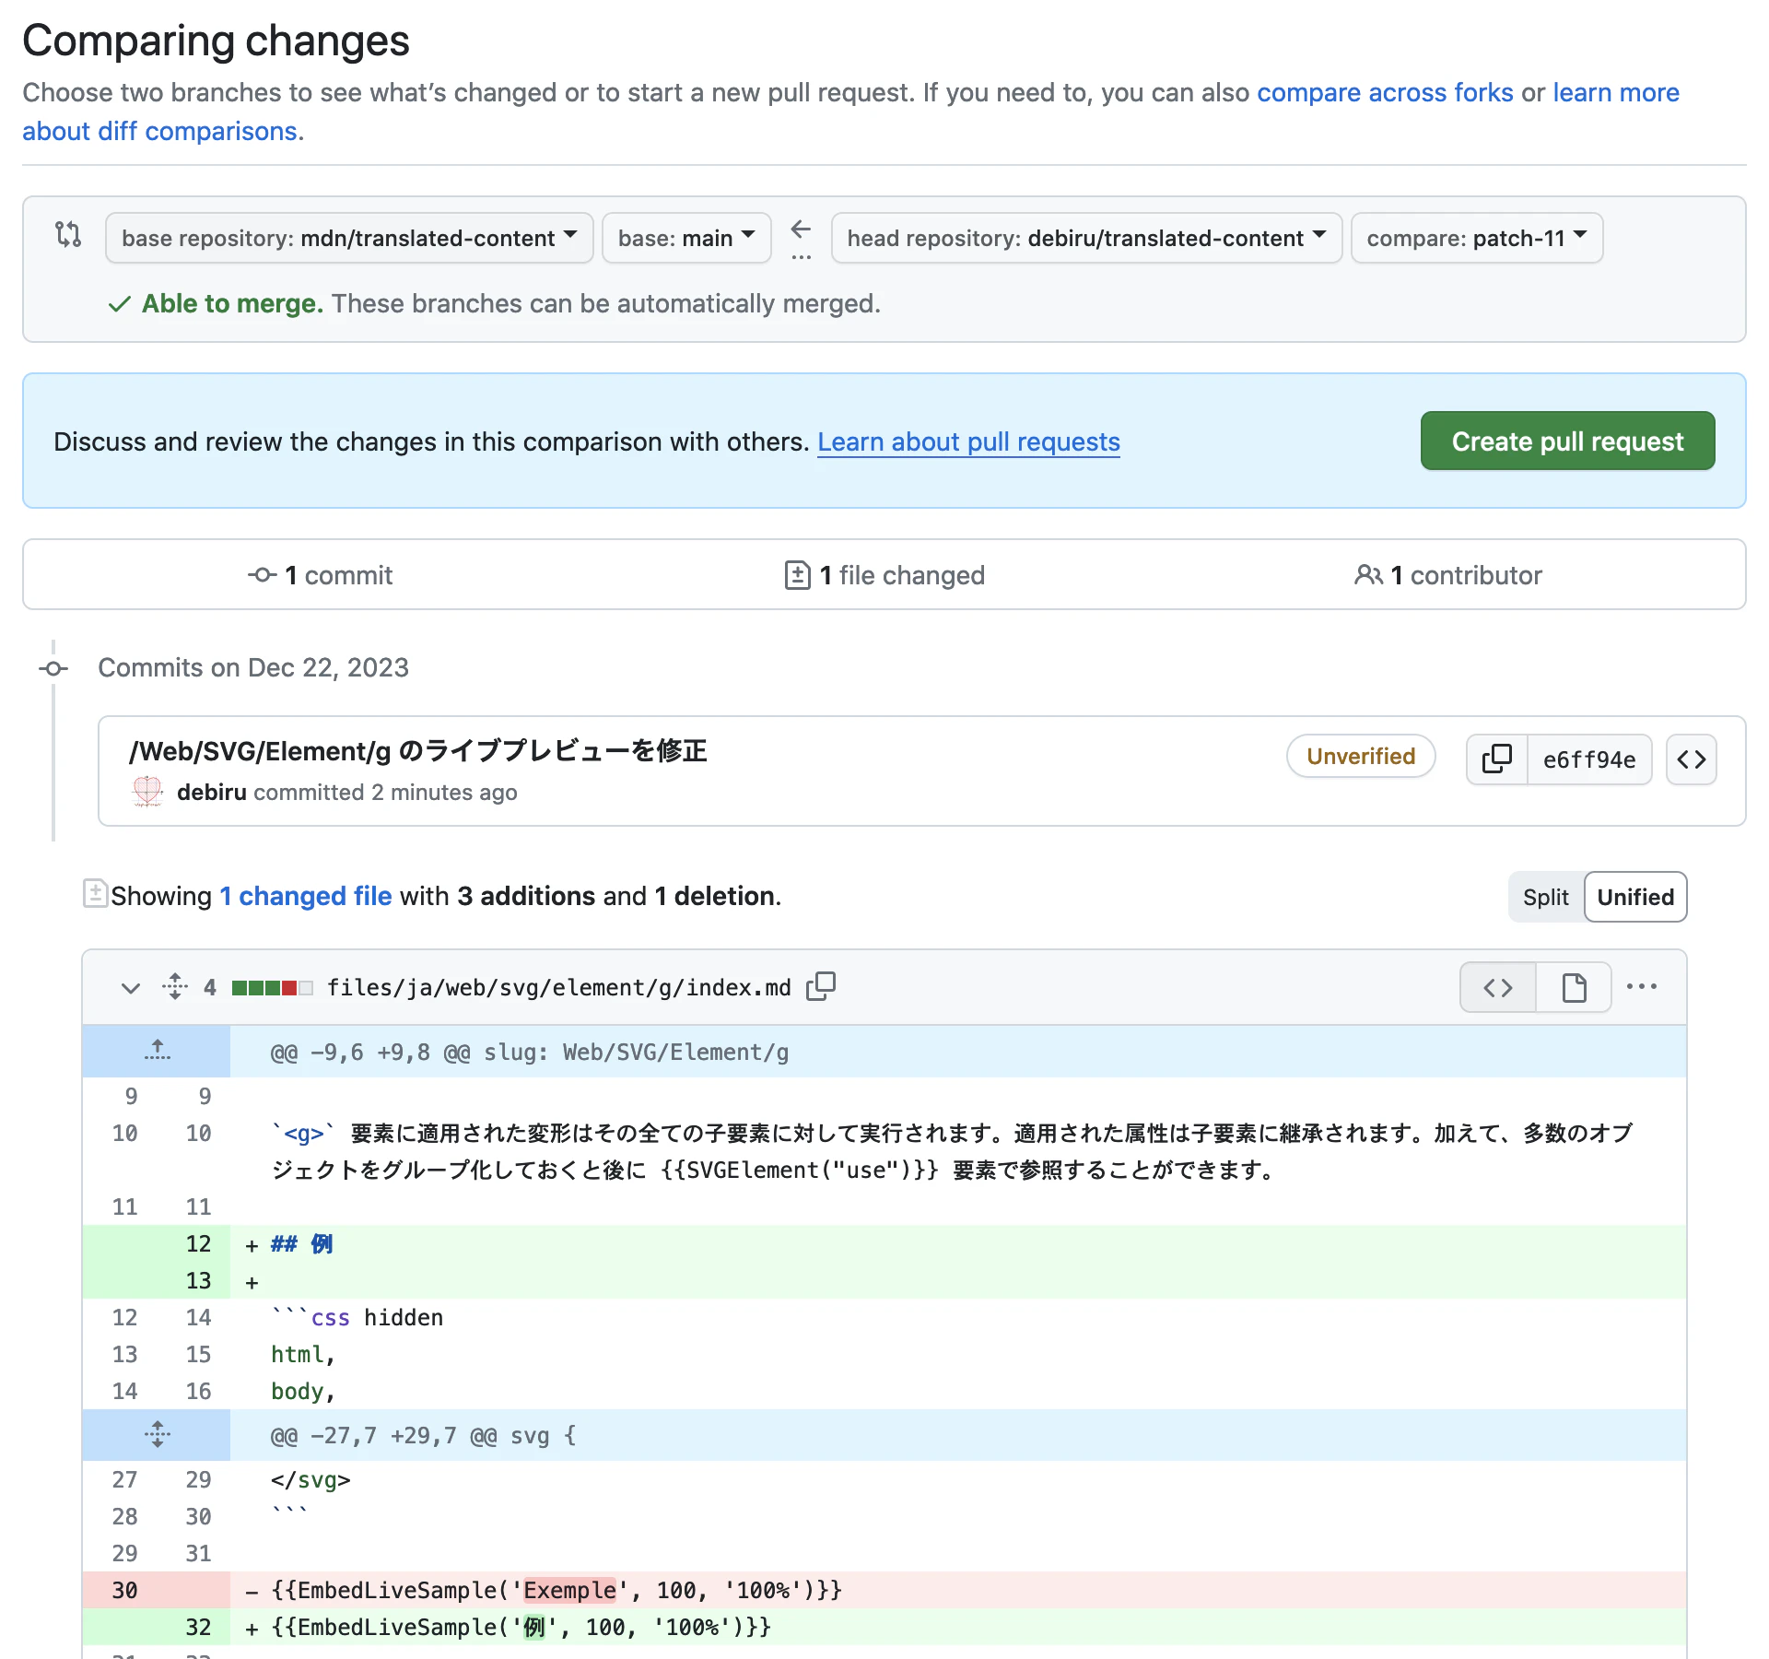Open the learn more about diff comparisons link
This screenshot has width=1769, height=1659.
click(1616, 92)
